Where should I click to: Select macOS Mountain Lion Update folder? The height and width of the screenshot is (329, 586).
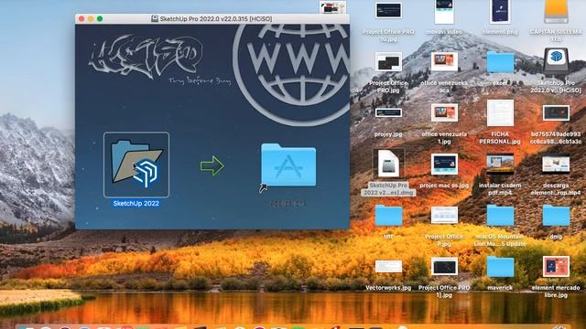point(500,216)
